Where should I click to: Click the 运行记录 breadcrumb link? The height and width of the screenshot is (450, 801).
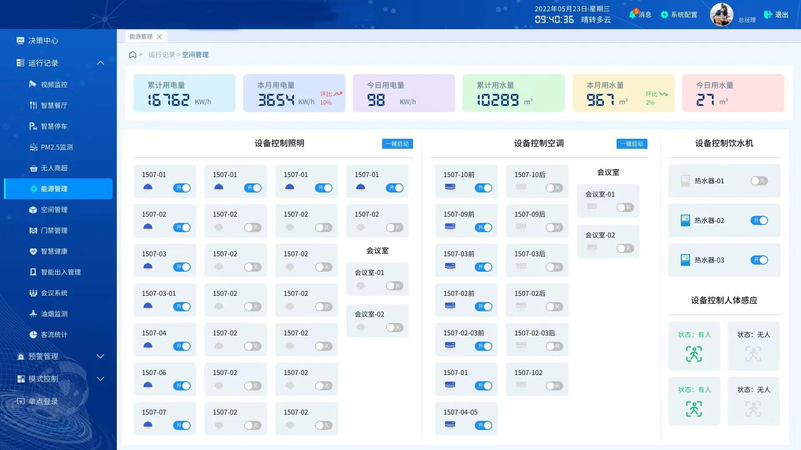tap(162, 55)
